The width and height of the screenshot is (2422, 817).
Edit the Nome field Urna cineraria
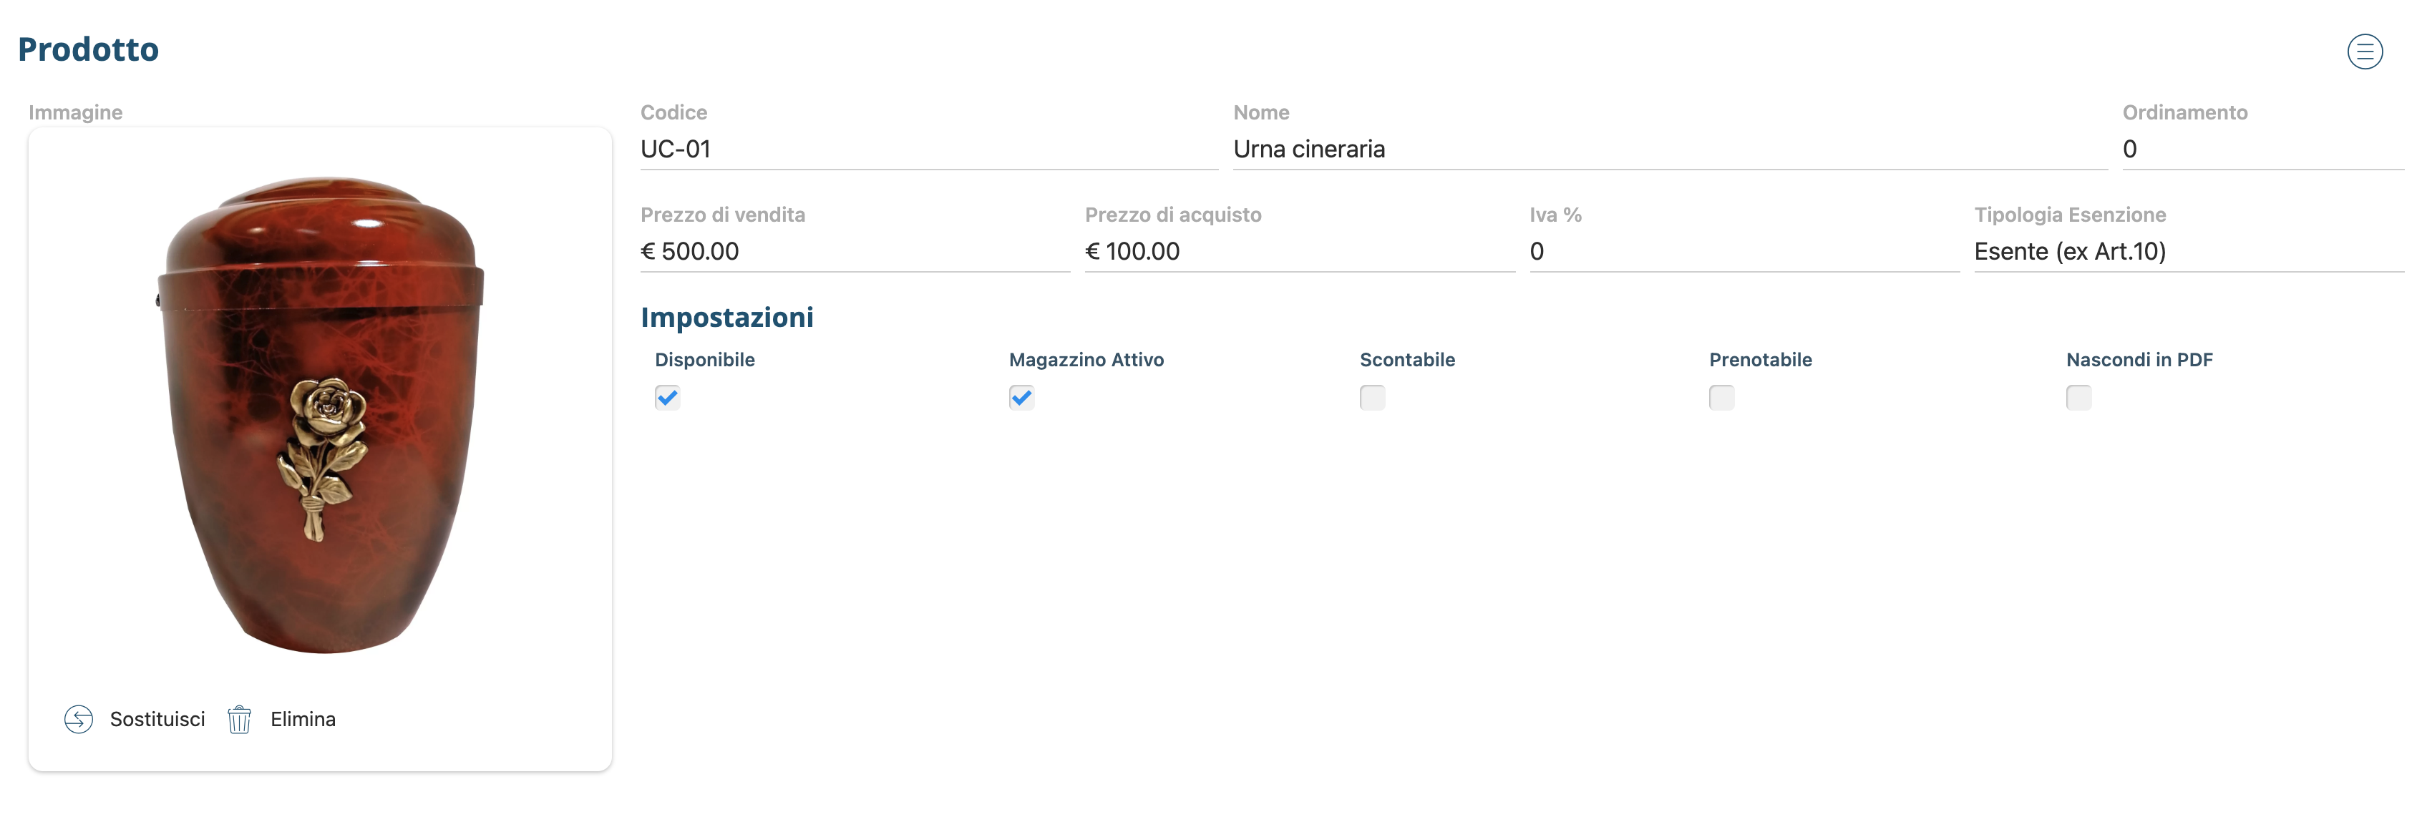click(1669, 150)
